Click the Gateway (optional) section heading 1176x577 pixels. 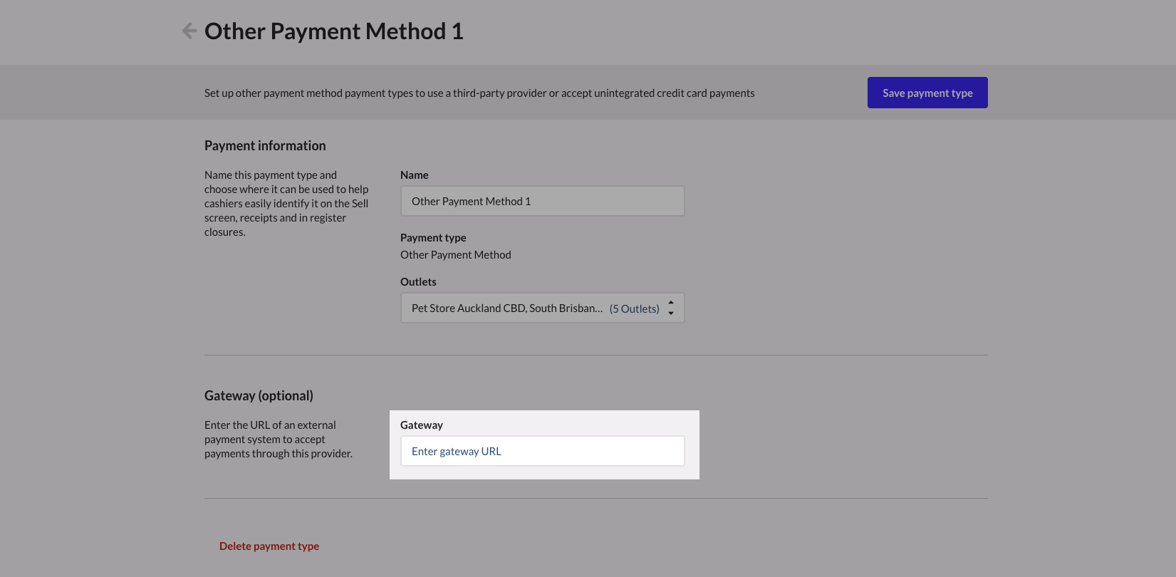pos(259,395)
